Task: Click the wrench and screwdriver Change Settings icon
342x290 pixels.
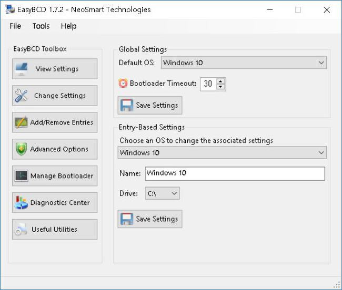Action: point(21,96)
